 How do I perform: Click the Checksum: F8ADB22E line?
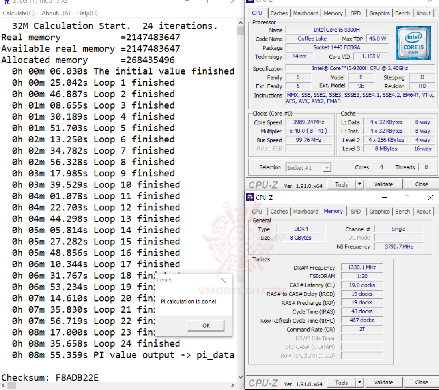coord(50,377)
